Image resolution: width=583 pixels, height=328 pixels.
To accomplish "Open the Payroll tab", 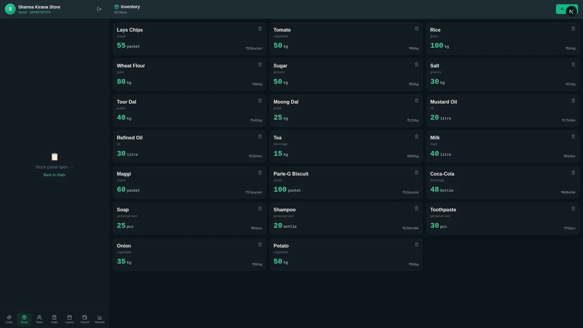I will (84, 319).
